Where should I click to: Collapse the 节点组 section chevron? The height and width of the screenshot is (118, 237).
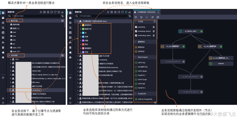[135, 22]
